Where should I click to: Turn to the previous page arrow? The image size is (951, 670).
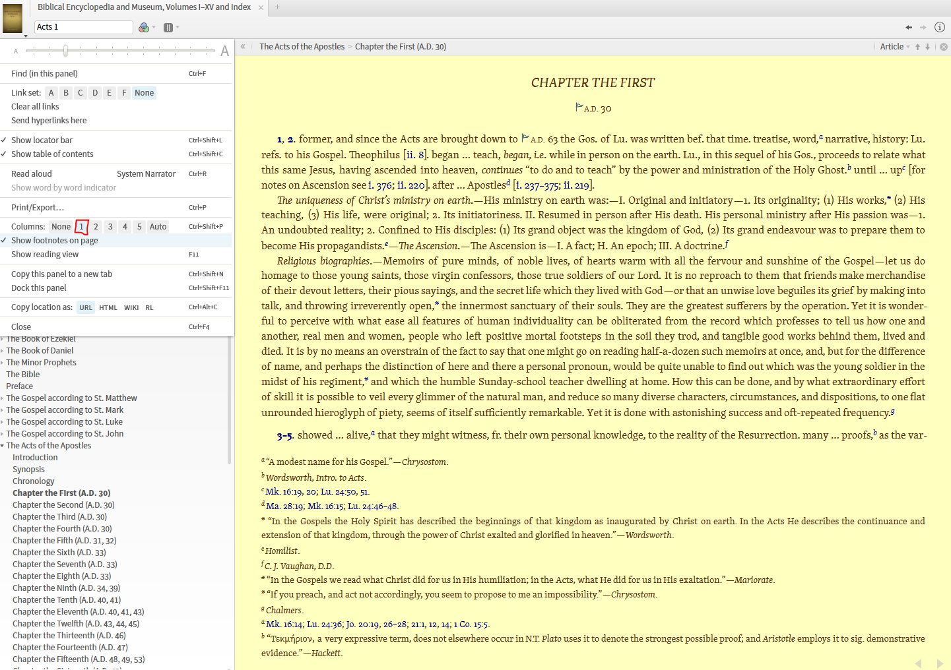(x=918, y=663)
